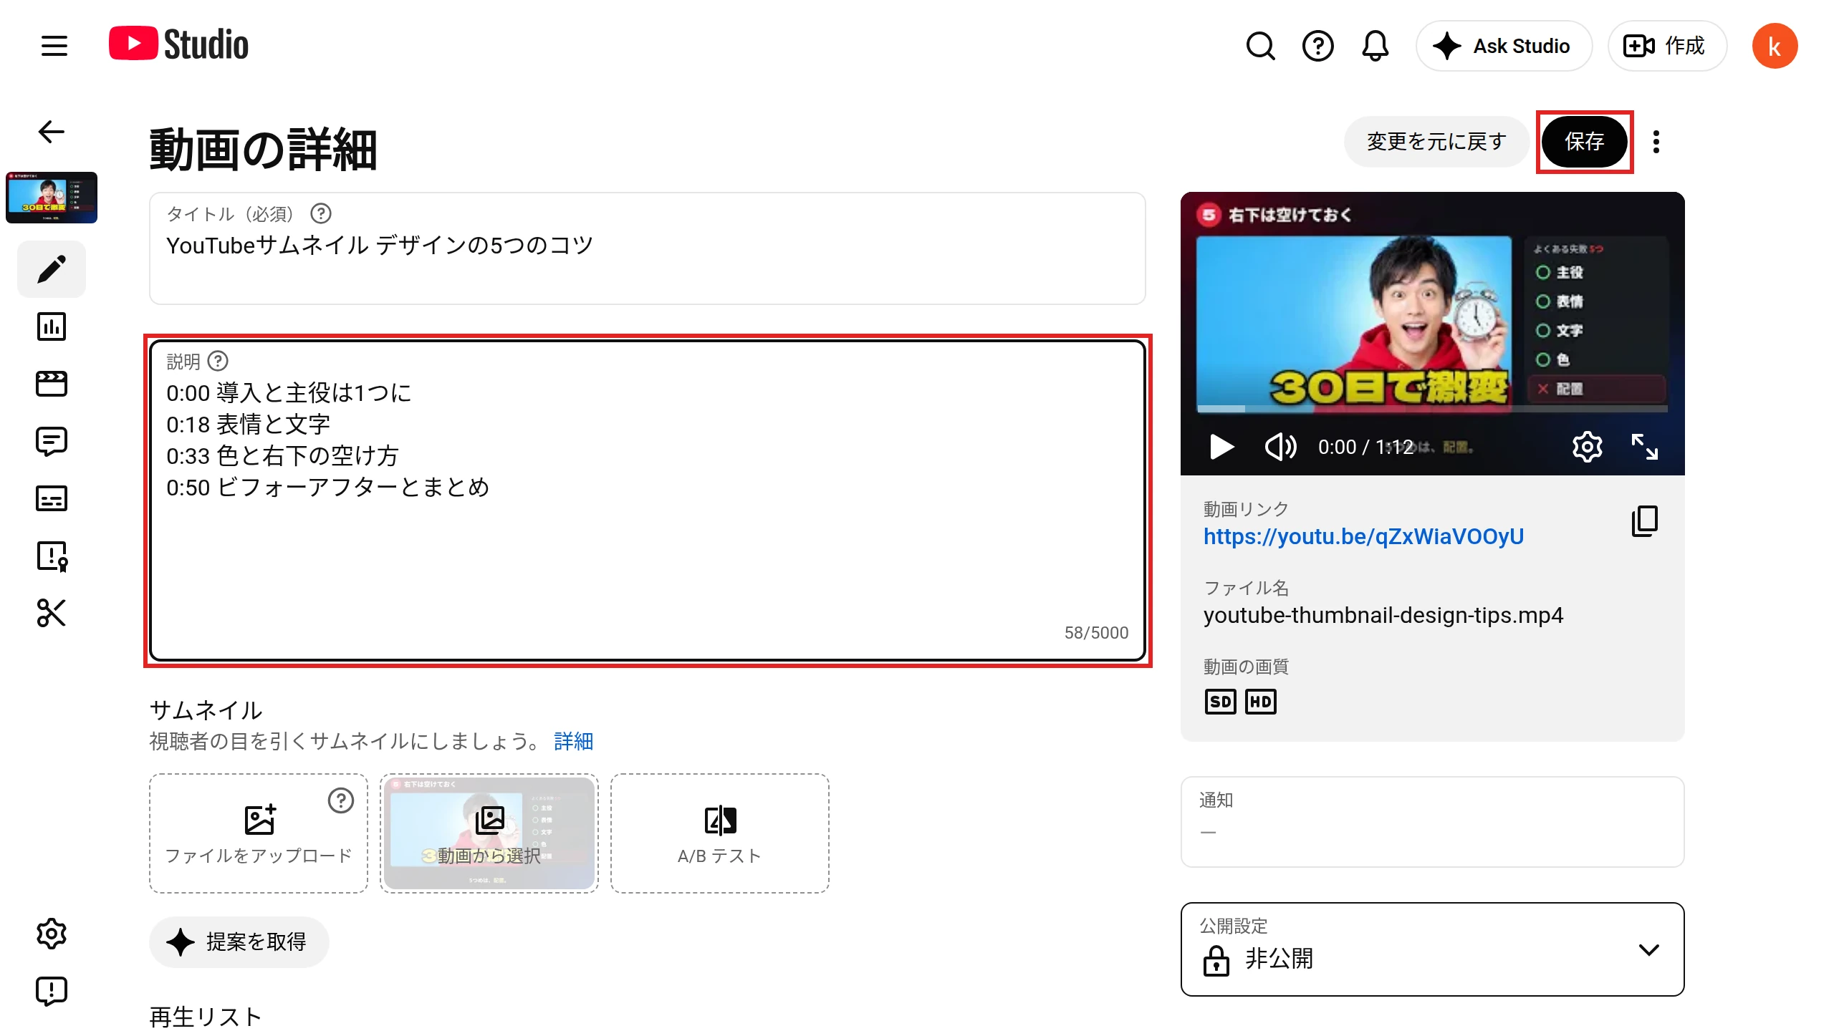Click 提案を取得 button
The width and height of the screenshot is (1834, 1031).
[239, 942]
